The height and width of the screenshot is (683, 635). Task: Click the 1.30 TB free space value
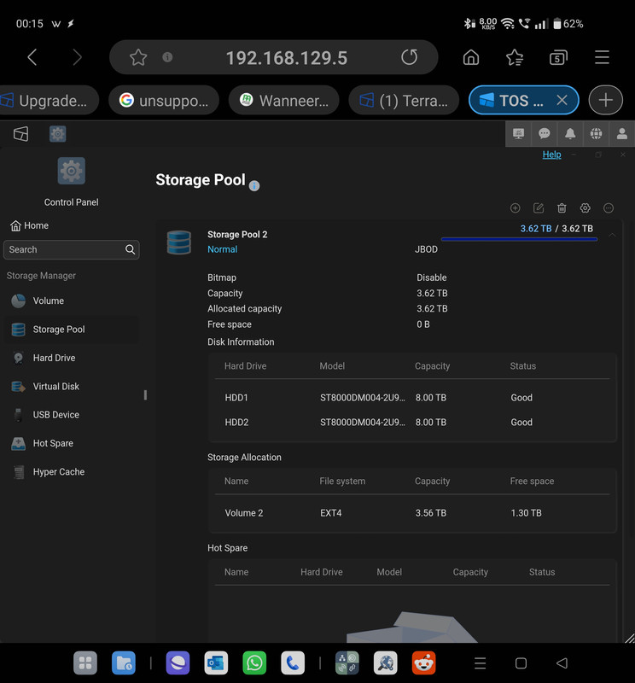pos(526,513)
